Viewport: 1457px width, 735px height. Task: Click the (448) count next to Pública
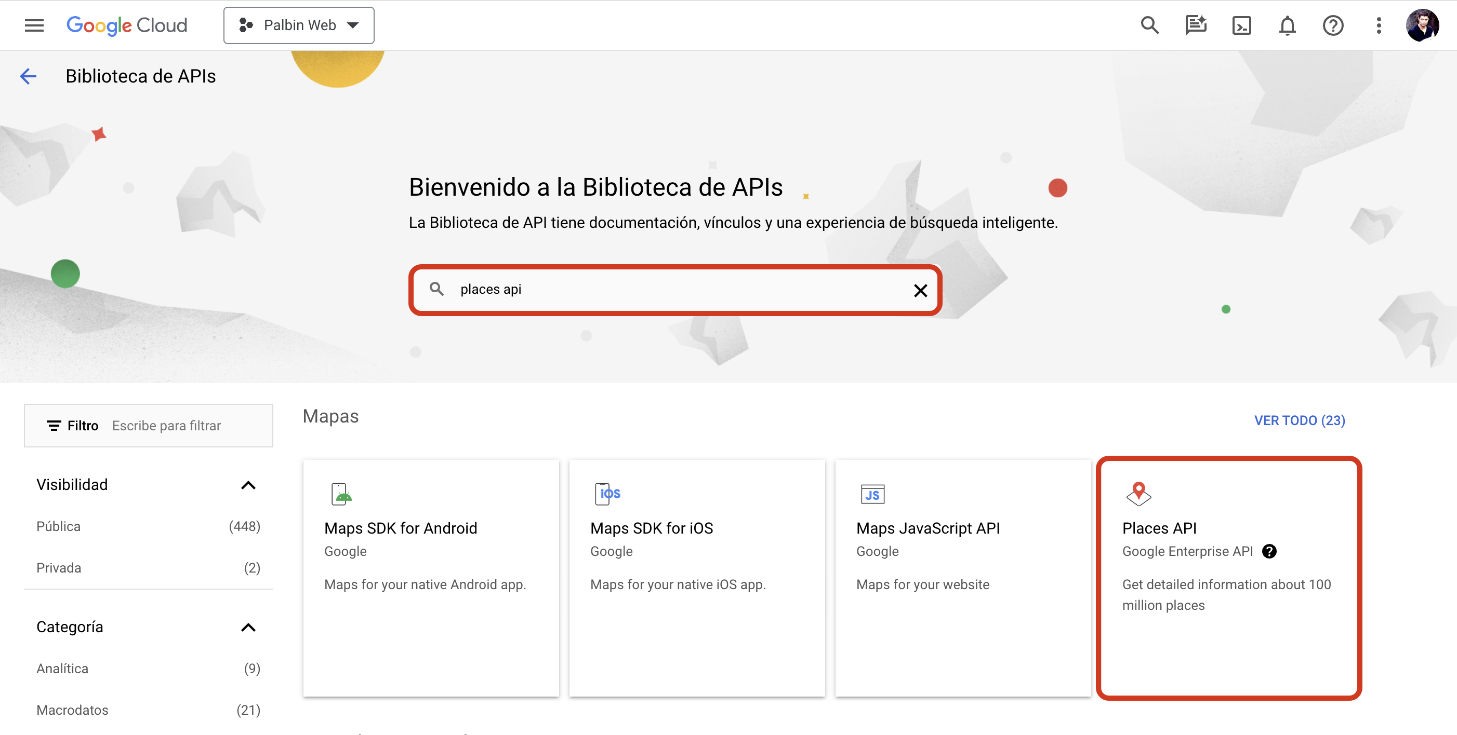[x=244, y=526]
